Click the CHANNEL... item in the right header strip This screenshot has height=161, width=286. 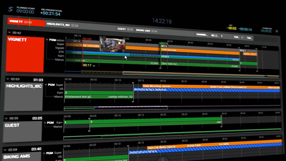point(202,34)
